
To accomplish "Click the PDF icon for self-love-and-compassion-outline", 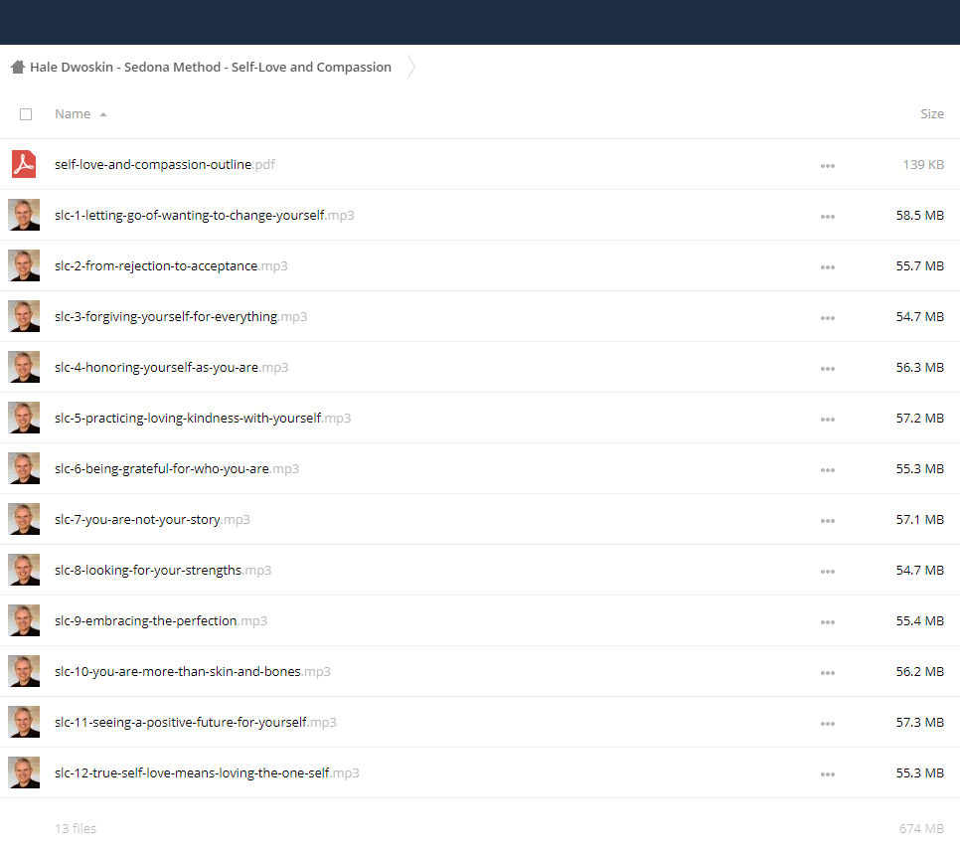I will click(24, 164).
